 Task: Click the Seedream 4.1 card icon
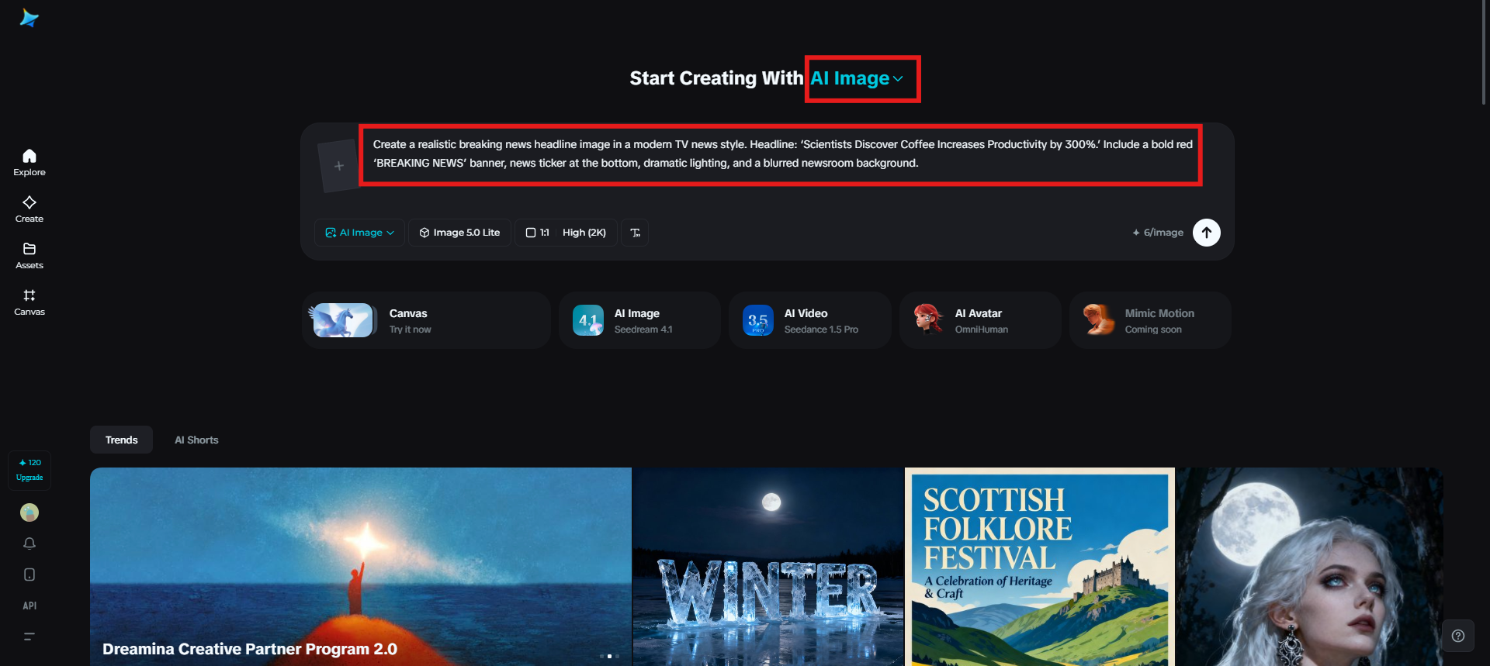click(588, 320)
